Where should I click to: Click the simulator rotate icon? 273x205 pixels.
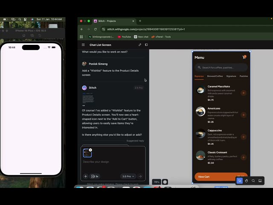click(40, 35)
